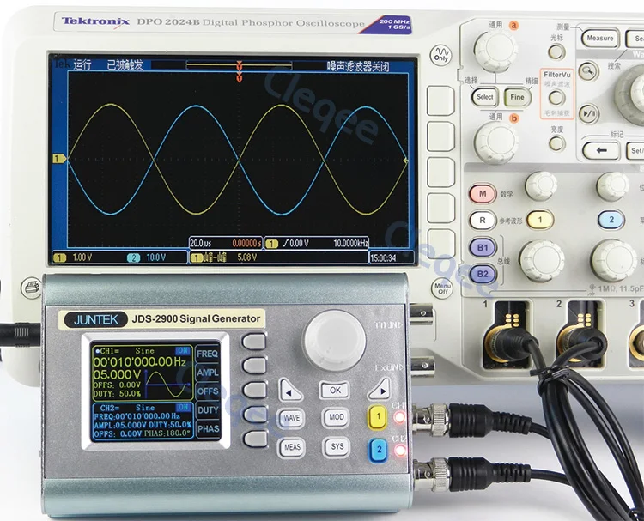Toggle generator CH1 output yellow button

(x=378, y=417)
